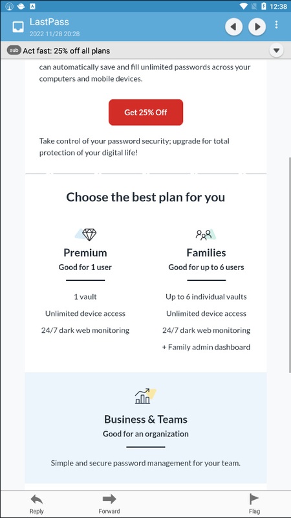
Task: Click the vertical scrollbar on right edge
Action: click(x=289, y=264)
